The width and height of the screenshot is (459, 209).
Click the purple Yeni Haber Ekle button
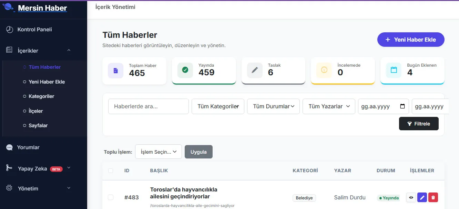point(411,40)
